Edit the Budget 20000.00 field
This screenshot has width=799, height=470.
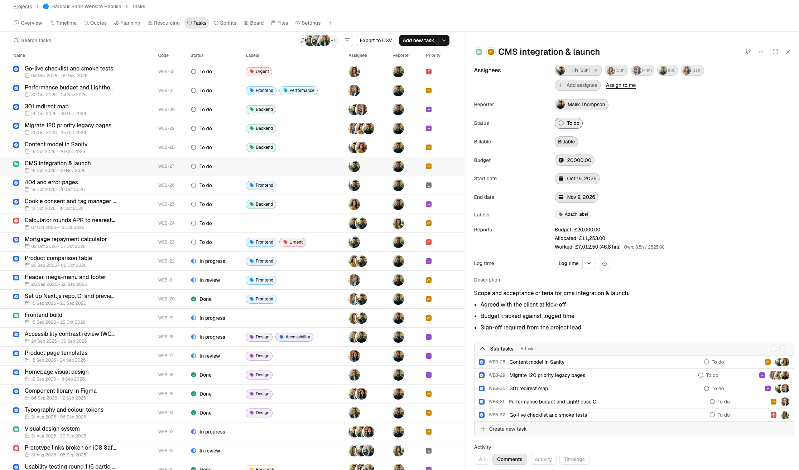tap(574, 160)
